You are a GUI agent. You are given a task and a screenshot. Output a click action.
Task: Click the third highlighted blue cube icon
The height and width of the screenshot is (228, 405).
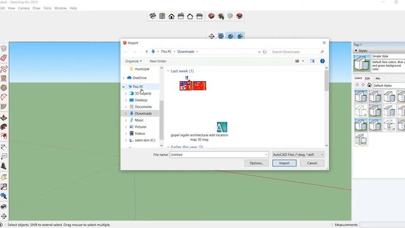(x=240, y=36)
